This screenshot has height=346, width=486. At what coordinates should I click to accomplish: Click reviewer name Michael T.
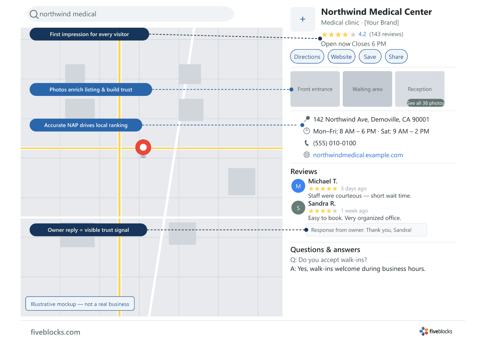tap(322, 181)
